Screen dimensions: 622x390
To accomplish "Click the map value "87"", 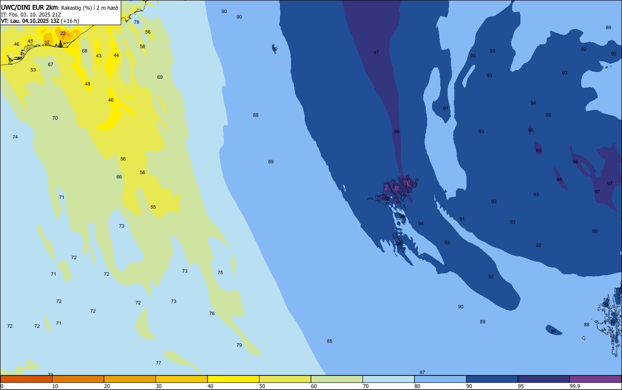I will 422,372.
